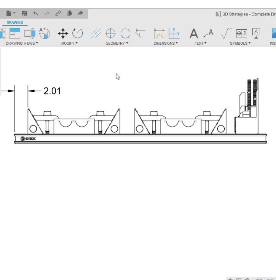
Task: Select the Ordinate Dimension tool
Action: coord(174,34)
